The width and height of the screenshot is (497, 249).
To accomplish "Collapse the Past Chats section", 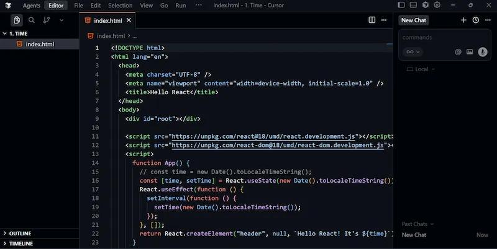I will click(x=417, y=224).
